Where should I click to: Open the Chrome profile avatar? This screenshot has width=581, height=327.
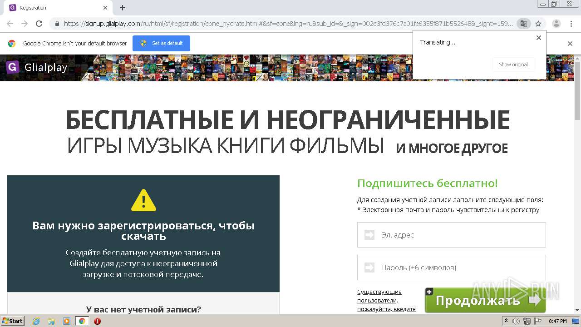click(x=556, y=24)
